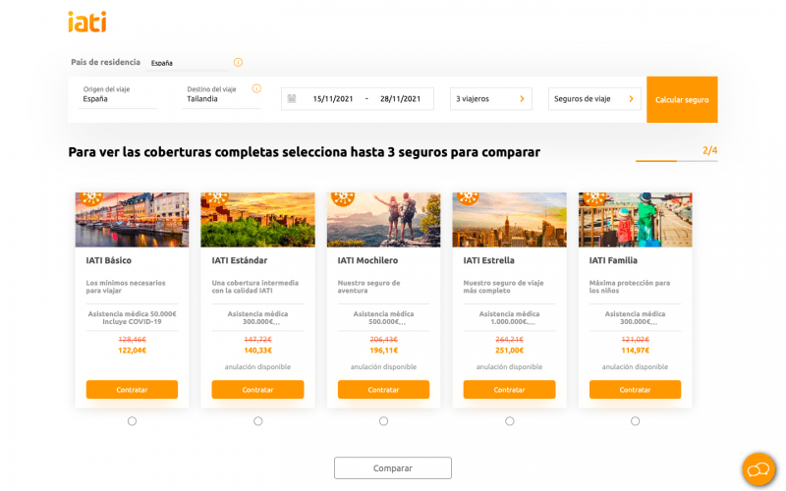Click the calendar icon in date field
The image size is (786, 491).
[292, 99]
